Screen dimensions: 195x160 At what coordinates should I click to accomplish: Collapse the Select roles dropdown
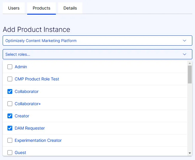point(97,54)
